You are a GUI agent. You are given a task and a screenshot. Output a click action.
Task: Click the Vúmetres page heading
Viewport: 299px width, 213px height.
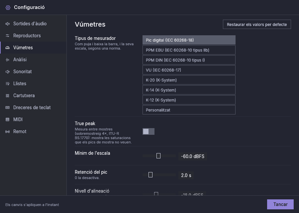(x=90, y=24)
